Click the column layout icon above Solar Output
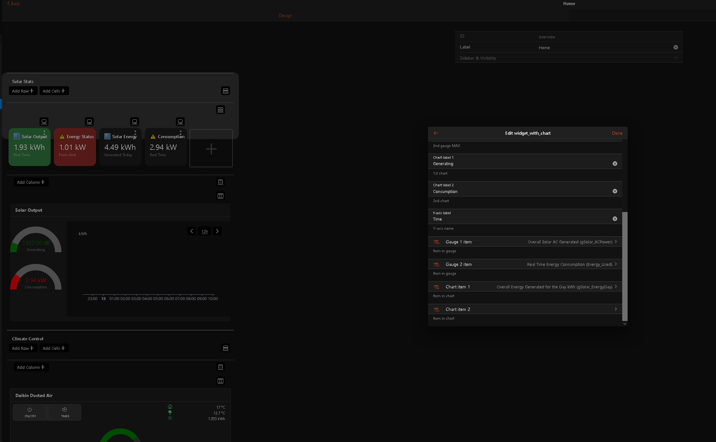 click(x=220, y=196)
